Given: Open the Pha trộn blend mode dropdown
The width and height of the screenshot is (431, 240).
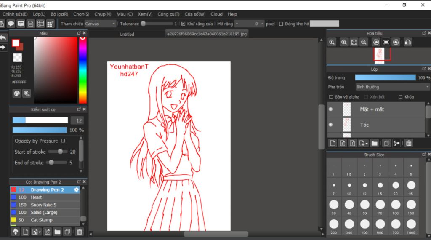Looking at the screenshot, I should coord(392,87).
